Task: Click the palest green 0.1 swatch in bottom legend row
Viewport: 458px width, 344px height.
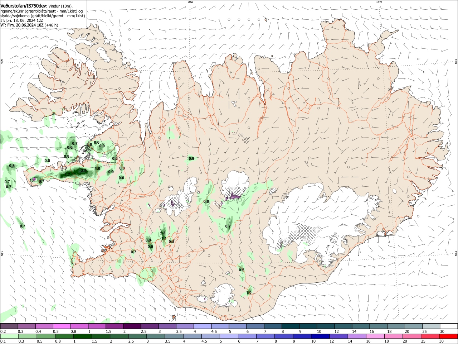Action: (x=9, y=336)
